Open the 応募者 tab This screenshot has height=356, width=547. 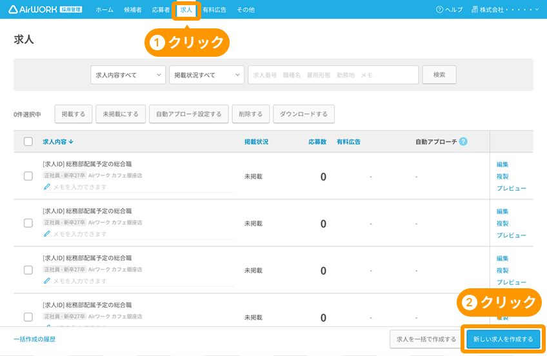(161, 10)
